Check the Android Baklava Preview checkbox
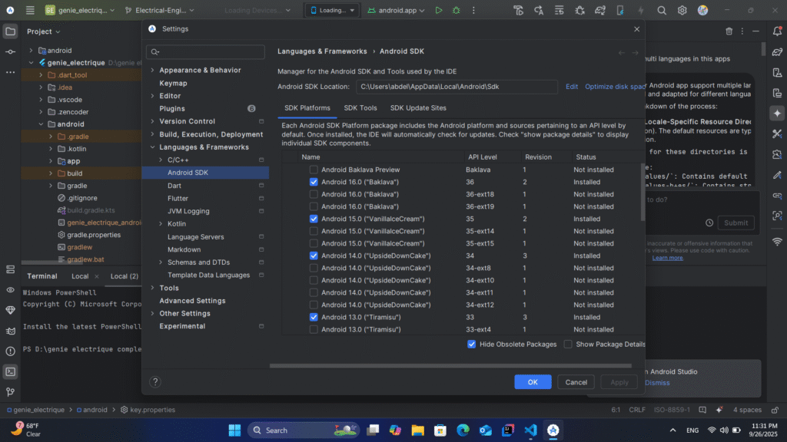The width and height of the screenshot is (787, 442). point(314,170)
